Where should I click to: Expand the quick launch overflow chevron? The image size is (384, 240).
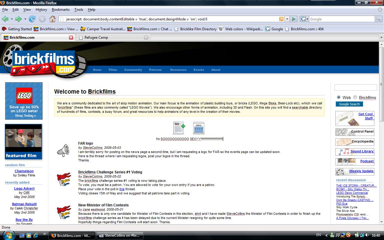tap(45, 234)
